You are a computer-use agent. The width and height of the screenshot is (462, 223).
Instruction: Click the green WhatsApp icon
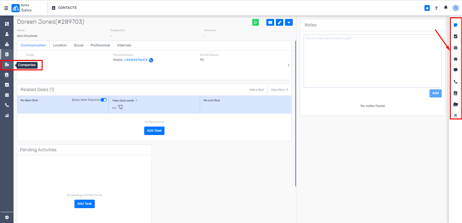tap(256, 23)
